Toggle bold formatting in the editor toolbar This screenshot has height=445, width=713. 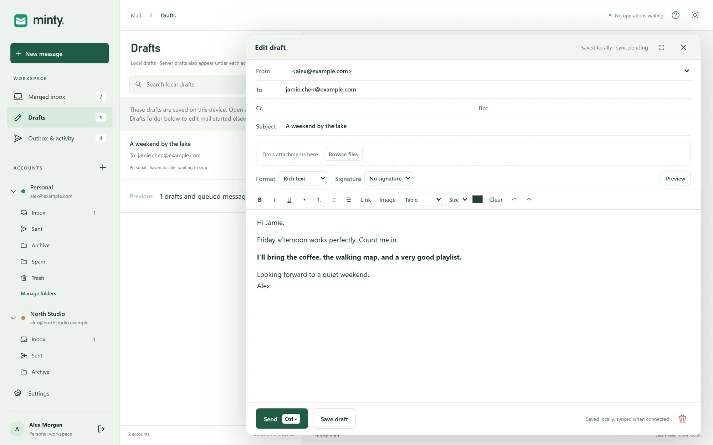click(260, 200)
